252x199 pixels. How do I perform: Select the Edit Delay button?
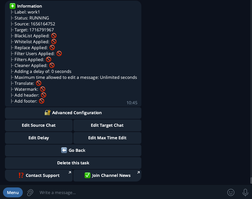(x=39, y=138)
